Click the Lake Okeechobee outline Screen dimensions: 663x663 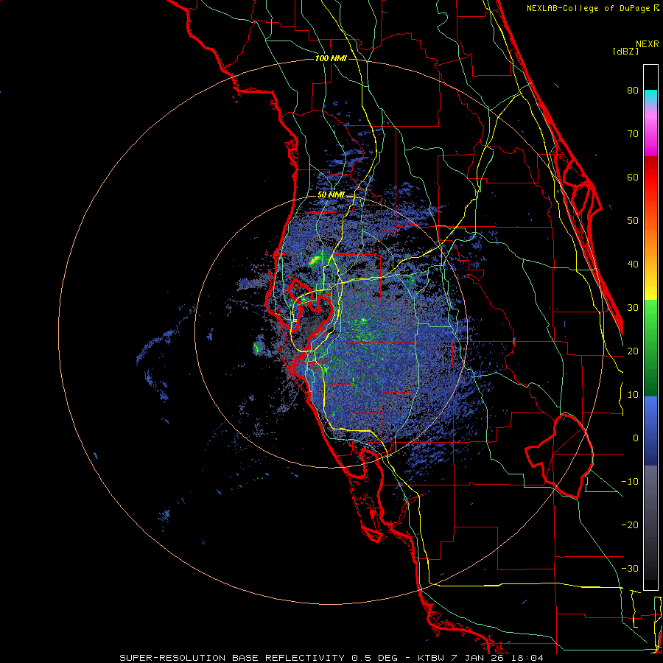click(559, 455)
